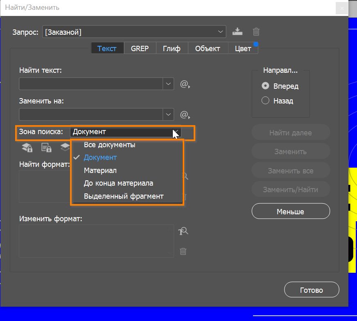Image resolution: width=357 pixels, height=321 pixels.
Task: Switch to the Цвет tab
Action: pos(243,48)
